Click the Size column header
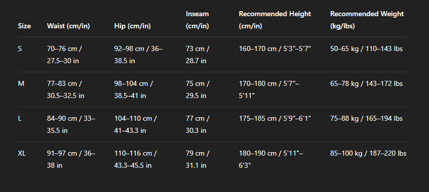The height and width of the screenshot is (192, 429). click(24, 26)
